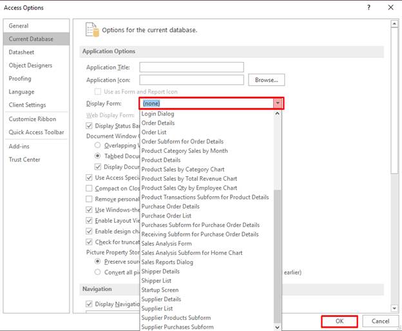Image resolution: width=402 pixels, height=331 pixels.
Task: Open the Add-ins category
Action: point(36,146)
